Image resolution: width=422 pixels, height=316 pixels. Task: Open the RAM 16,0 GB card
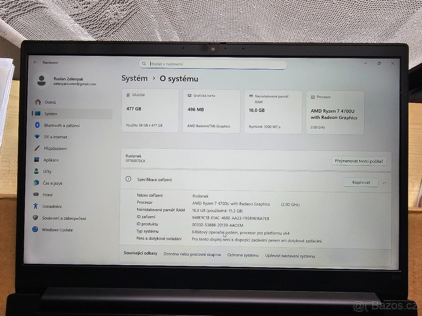pyautogui.click(x=273, y=112)
